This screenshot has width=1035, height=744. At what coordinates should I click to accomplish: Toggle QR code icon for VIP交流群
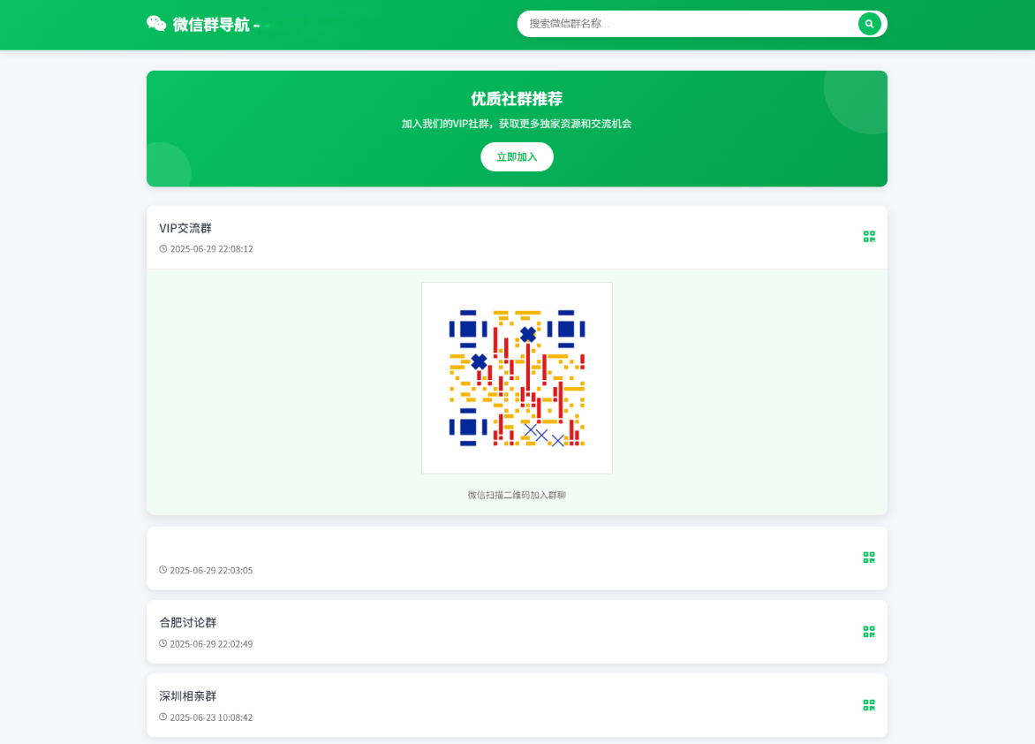869,237
